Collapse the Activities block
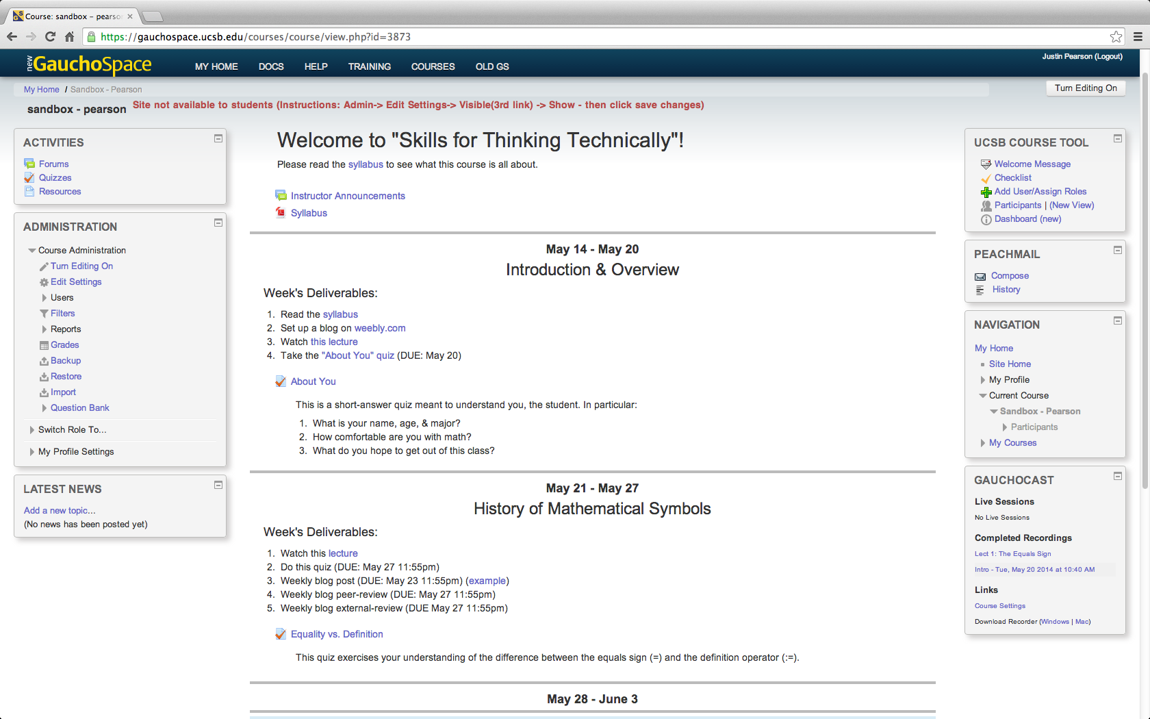The image size is (1150, 719). [x=218, y=138]
